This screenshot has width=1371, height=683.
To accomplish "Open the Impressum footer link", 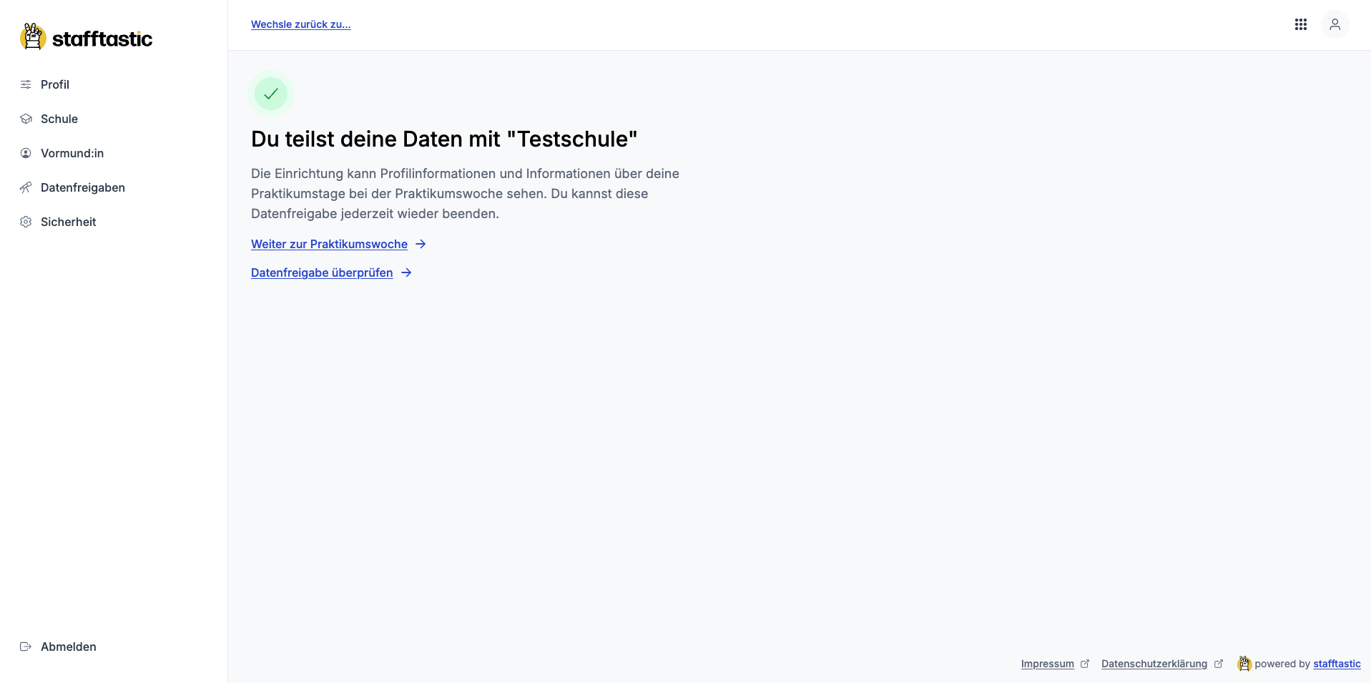I will click(1047, 664).
